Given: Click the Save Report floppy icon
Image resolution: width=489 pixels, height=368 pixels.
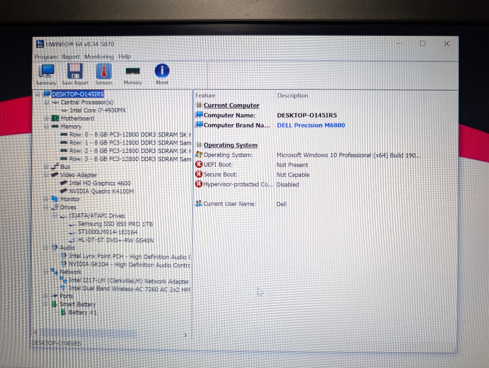Looking at the screenshot, I should pos(75,75).
